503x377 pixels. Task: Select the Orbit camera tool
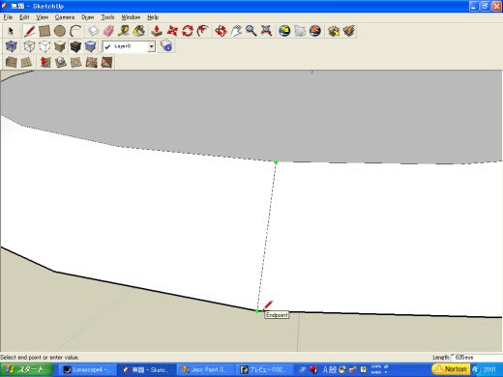(221, 31)
